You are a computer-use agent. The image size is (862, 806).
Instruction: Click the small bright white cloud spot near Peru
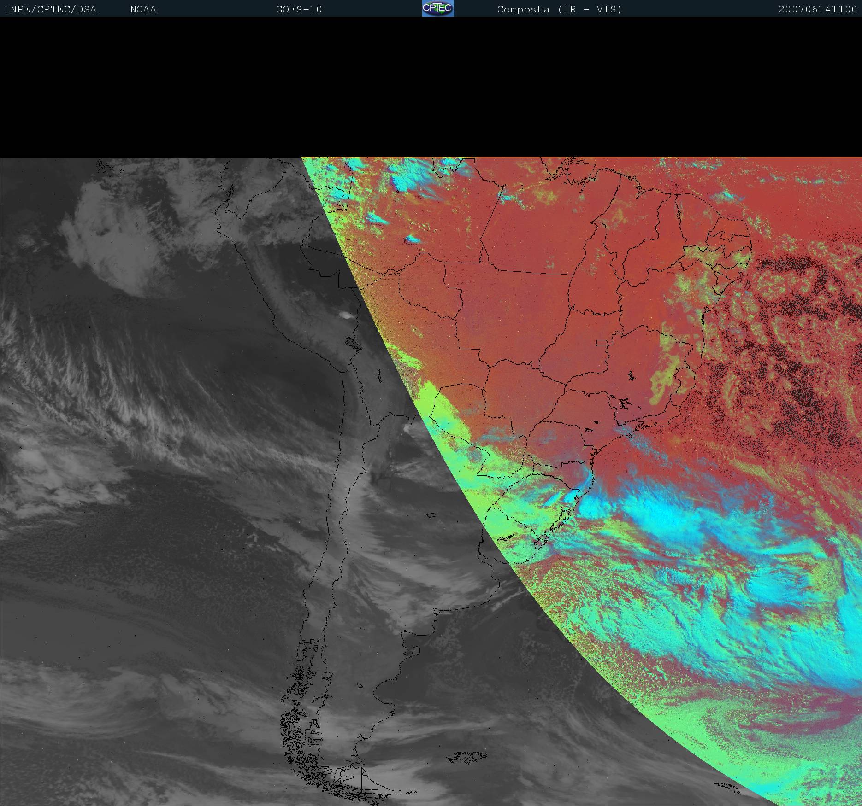(346, 315)
